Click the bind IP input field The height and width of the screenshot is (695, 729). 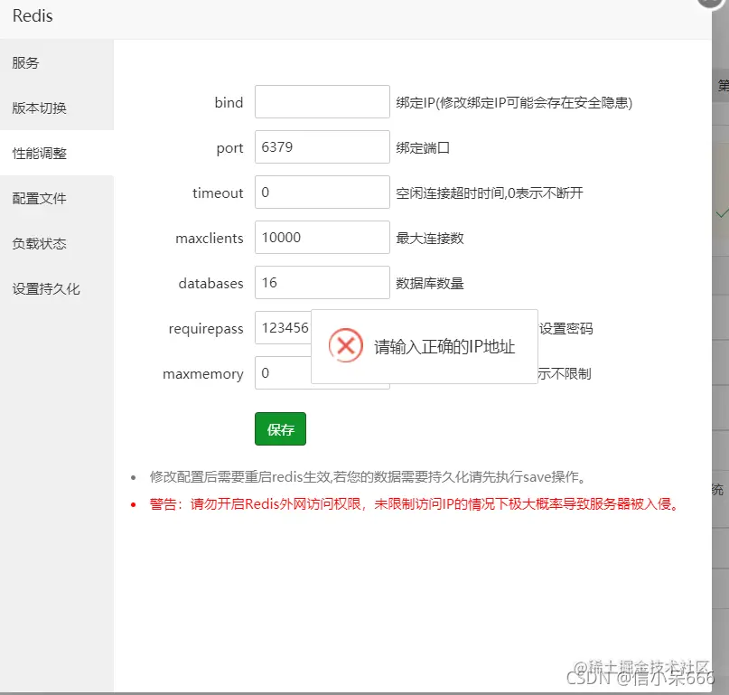tap(322, 102)
